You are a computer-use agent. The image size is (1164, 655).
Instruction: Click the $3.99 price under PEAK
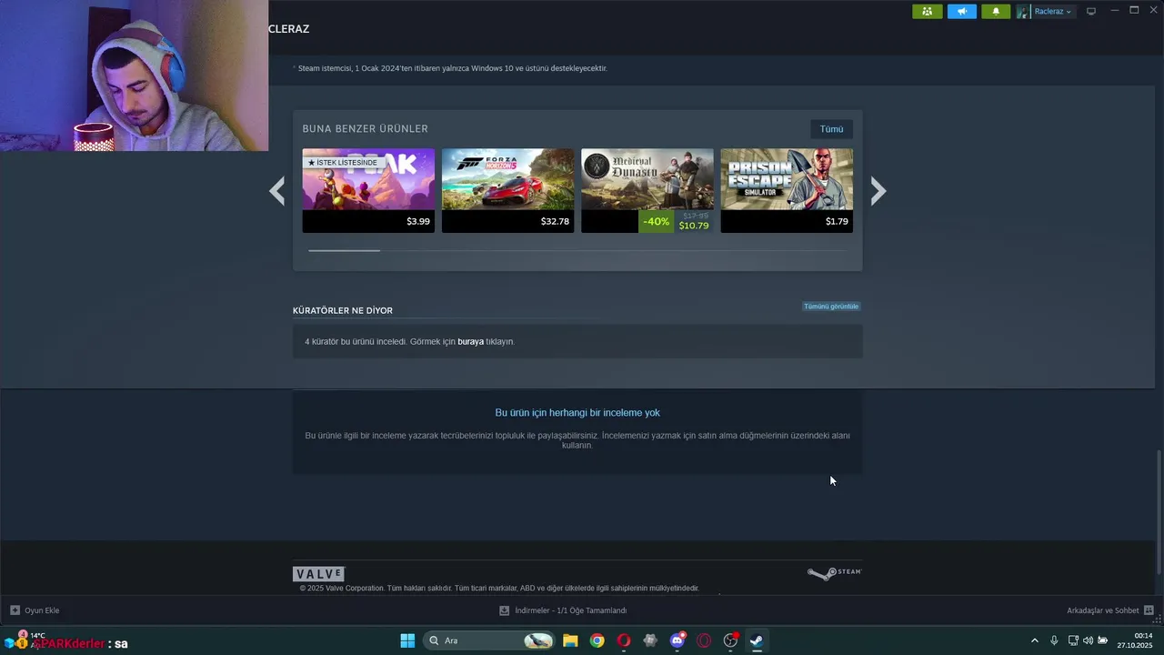pos(418,221)
